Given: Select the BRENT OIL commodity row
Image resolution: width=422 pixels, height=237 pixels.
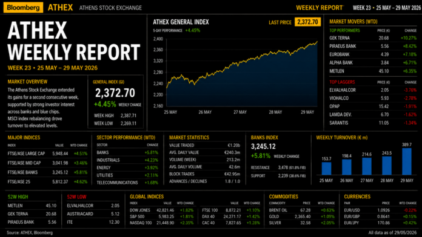Looking at the screenshot, I should [302, 210].
